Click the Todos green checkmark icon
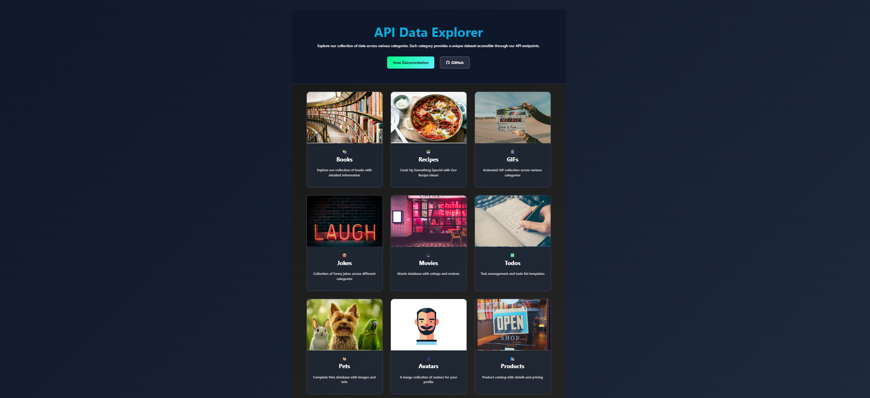The height and width of the screenshot is (398, 870). click(x=513, y=255)
